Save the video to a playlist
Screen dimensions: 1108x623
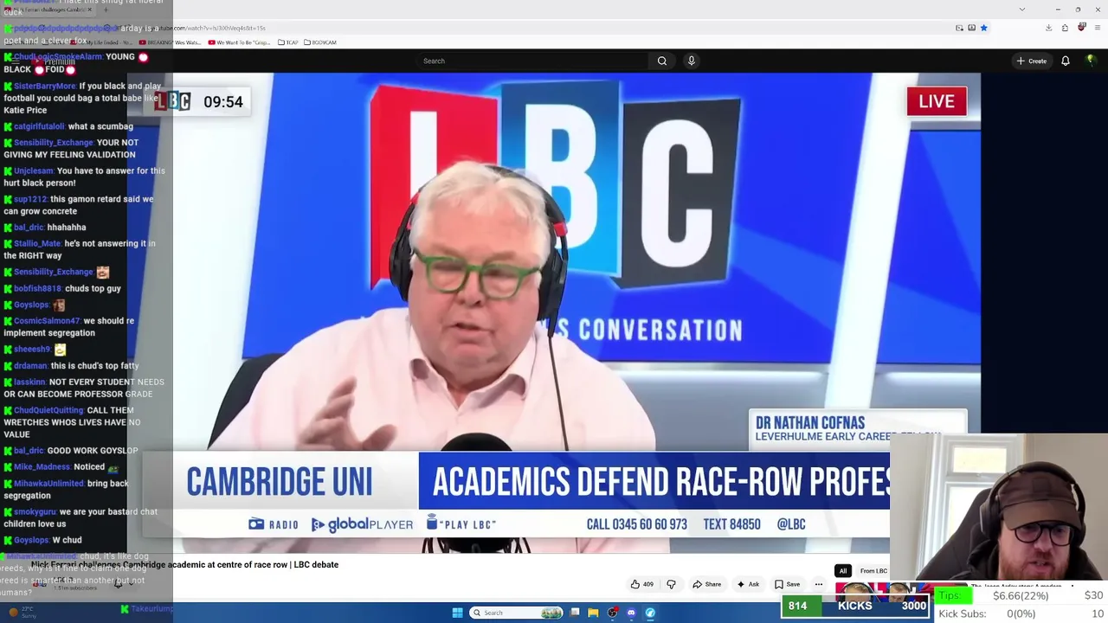[787, 584]
